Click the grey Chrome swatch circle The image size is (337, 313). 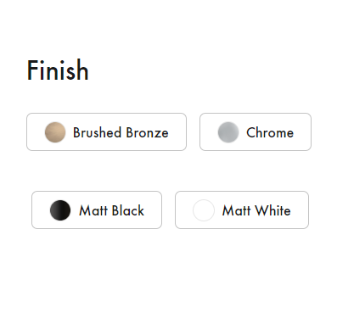tap(228, 132)
